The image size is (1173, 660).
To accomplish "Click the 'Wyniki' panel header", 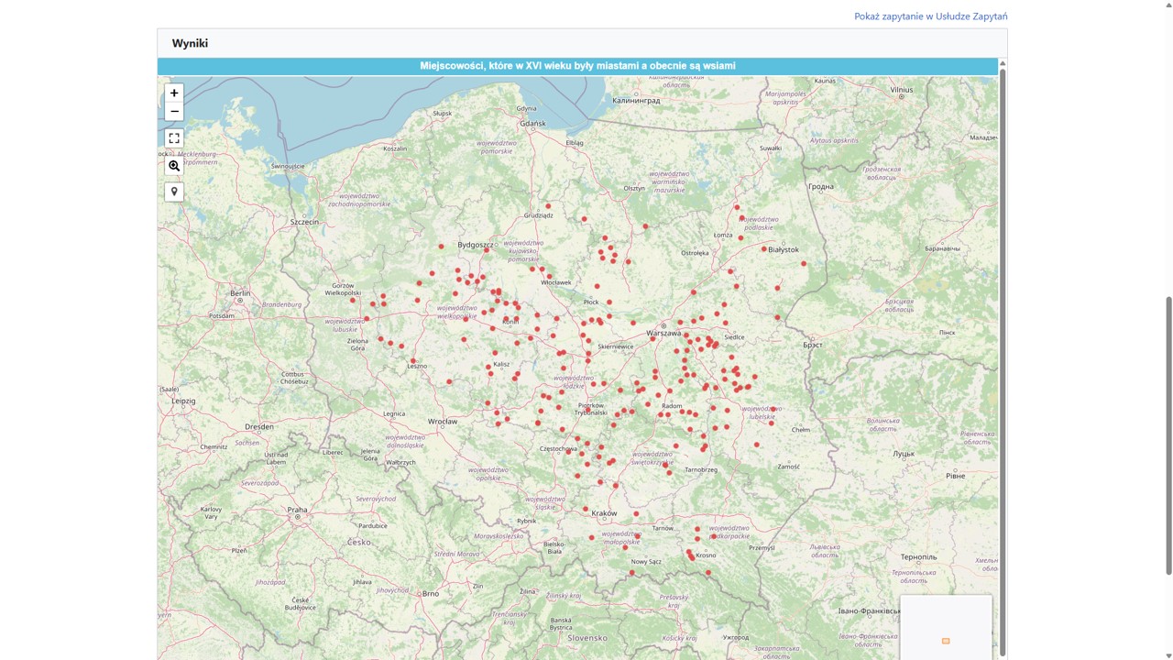I will [190, 43].
